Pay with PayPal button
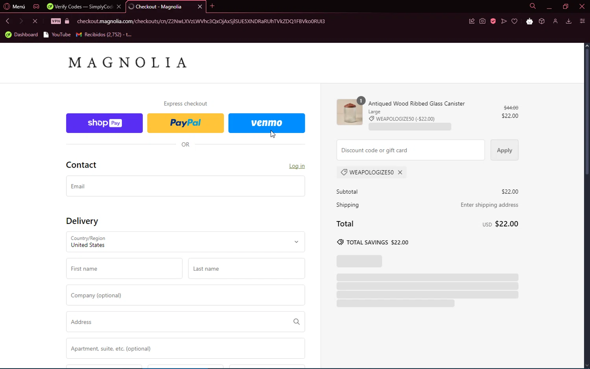The image size is (590, 369). 185,123
